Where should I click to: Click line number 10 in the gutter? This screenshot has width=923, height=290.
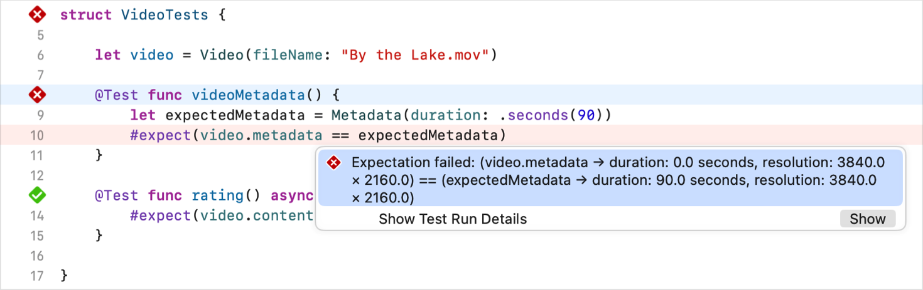[x=37, y=135]
